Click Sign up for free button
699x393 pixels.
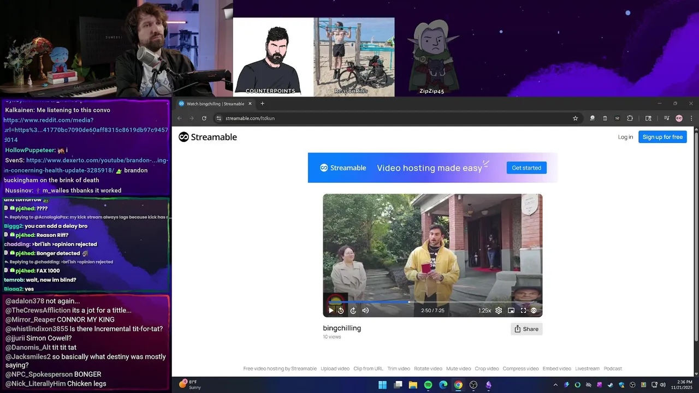662,137
